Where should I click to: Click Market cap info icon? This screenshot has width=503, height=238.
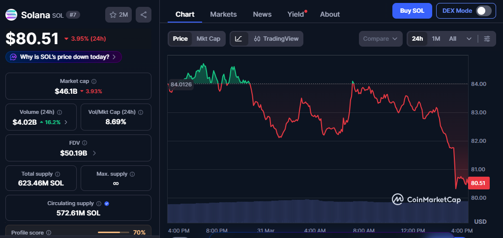click(94, 81)
